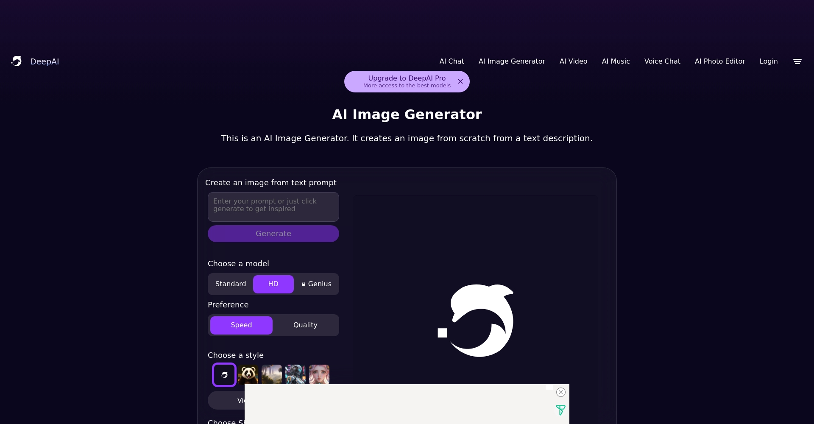Viewport: 814px width, 424px height.
Task: Set preference to Quality
Action: (x=305, y=325)
